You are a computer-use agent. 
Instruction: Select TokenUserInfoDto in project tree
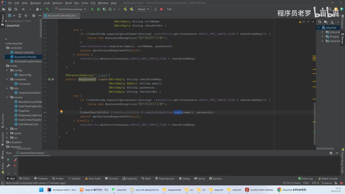29,93
